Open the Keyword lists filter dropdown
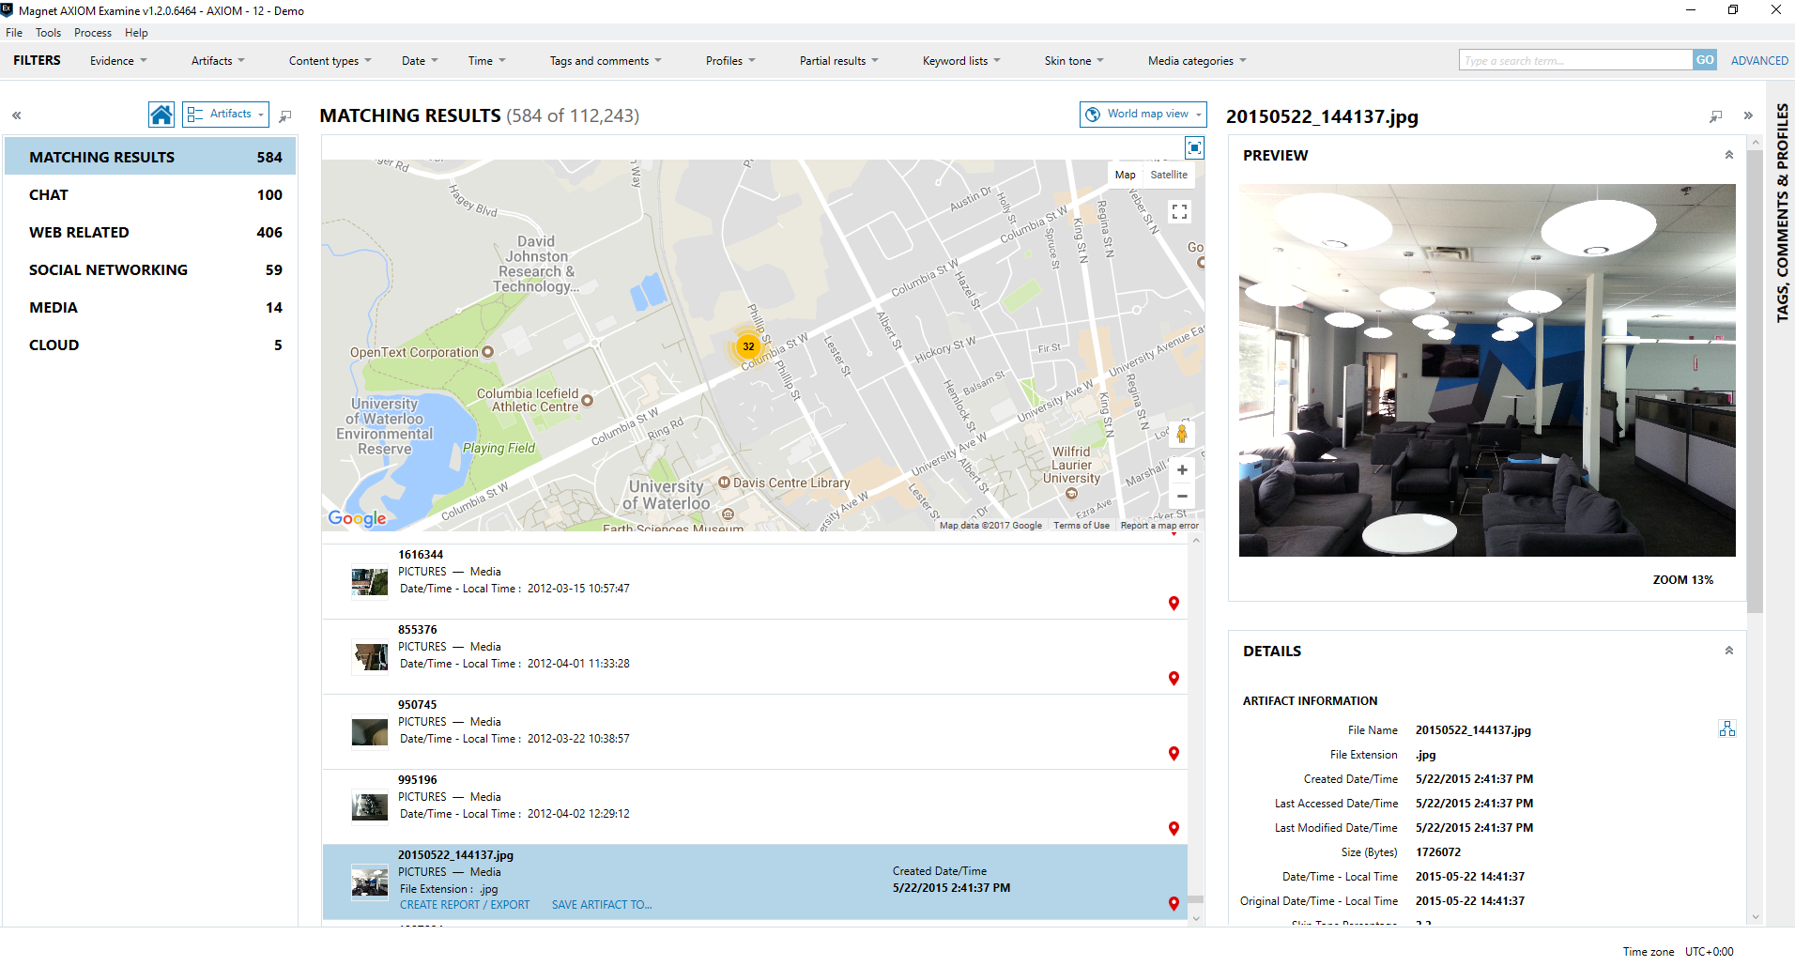The width and height of the screenshot is (1795, 966). tap(961, 61)
